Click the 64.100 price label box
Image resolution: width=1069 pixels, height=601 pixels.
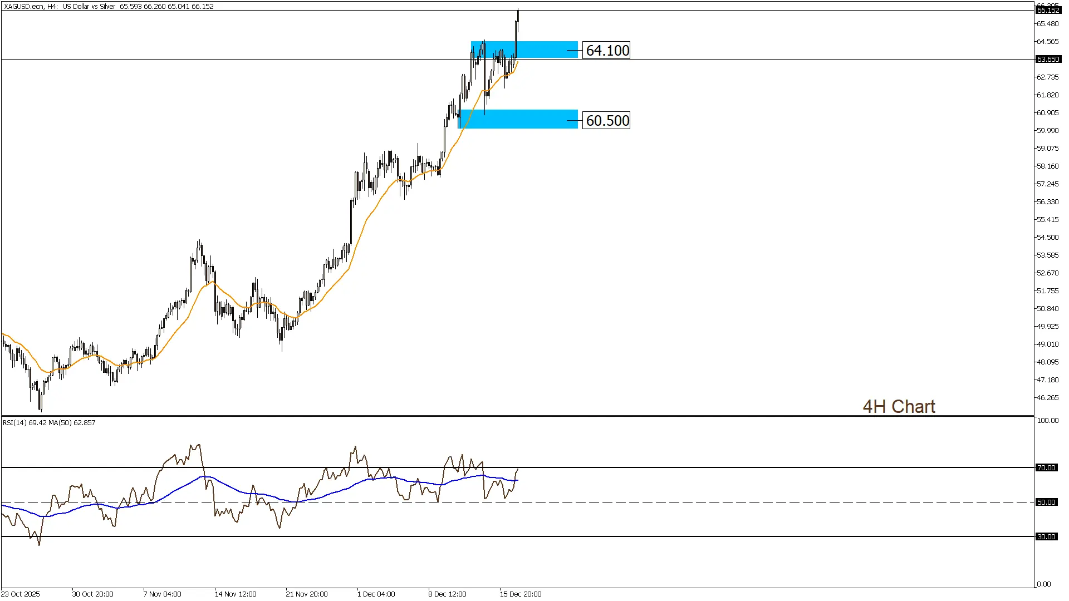coord(607,51)
